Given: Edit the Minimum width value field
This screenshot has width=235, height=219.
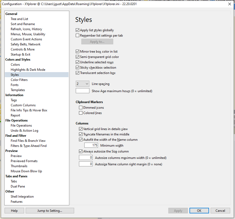Looking at the screenshot, I should [x=91, y=145].
